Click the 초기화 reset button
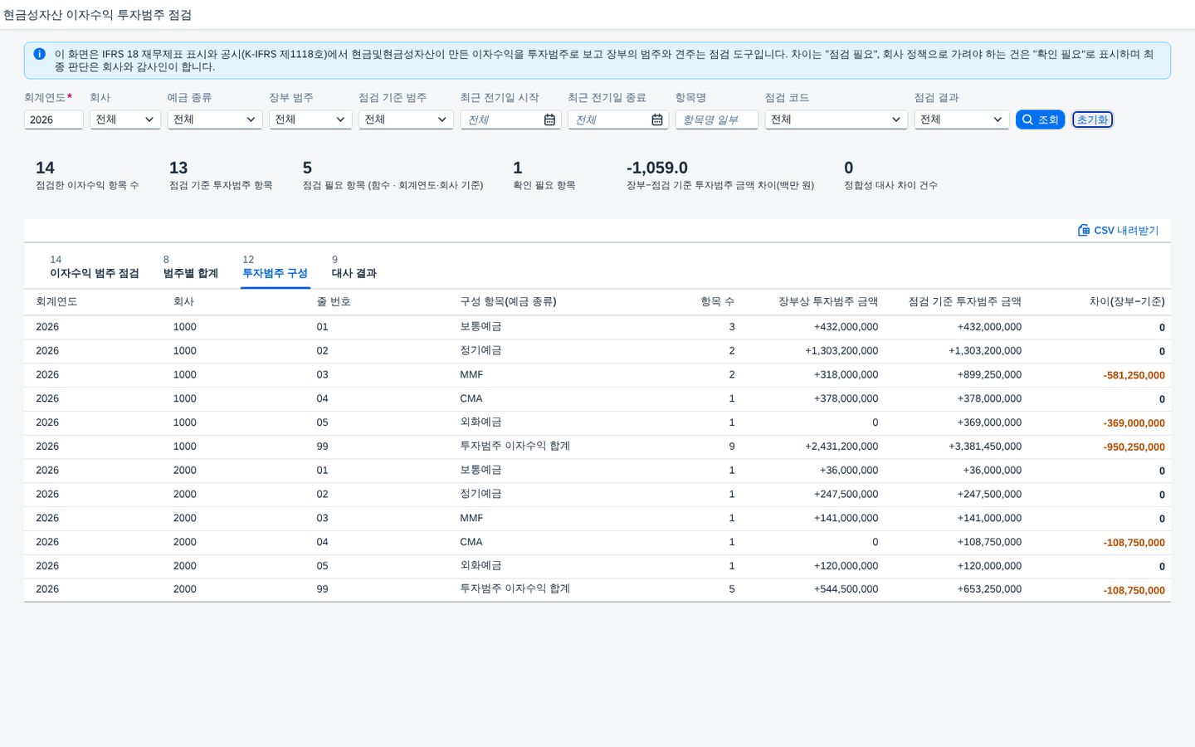The width and height of the screenshot is (1195, 747). pyautogui.click(x=1092, y=120)
